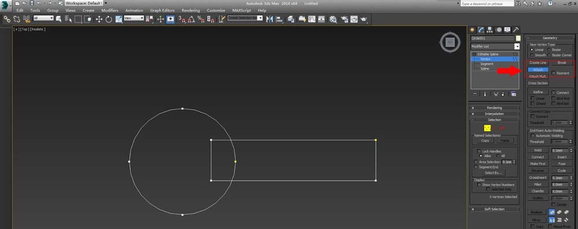The height and width of the screenshot is (229, 578).
Task: Open the MAXScript menu
Action: point(242,10)
